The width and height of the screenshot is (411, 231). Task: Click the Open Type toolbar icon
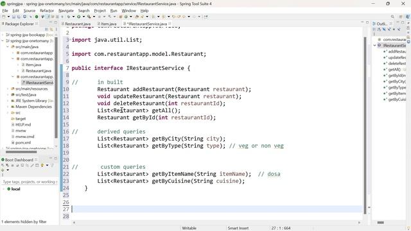click(x=137, y=17)
